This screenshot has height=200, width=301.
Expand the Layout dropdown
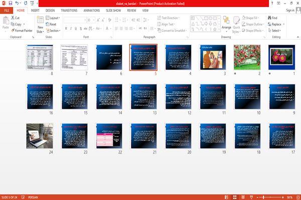[x=53, y=18]
